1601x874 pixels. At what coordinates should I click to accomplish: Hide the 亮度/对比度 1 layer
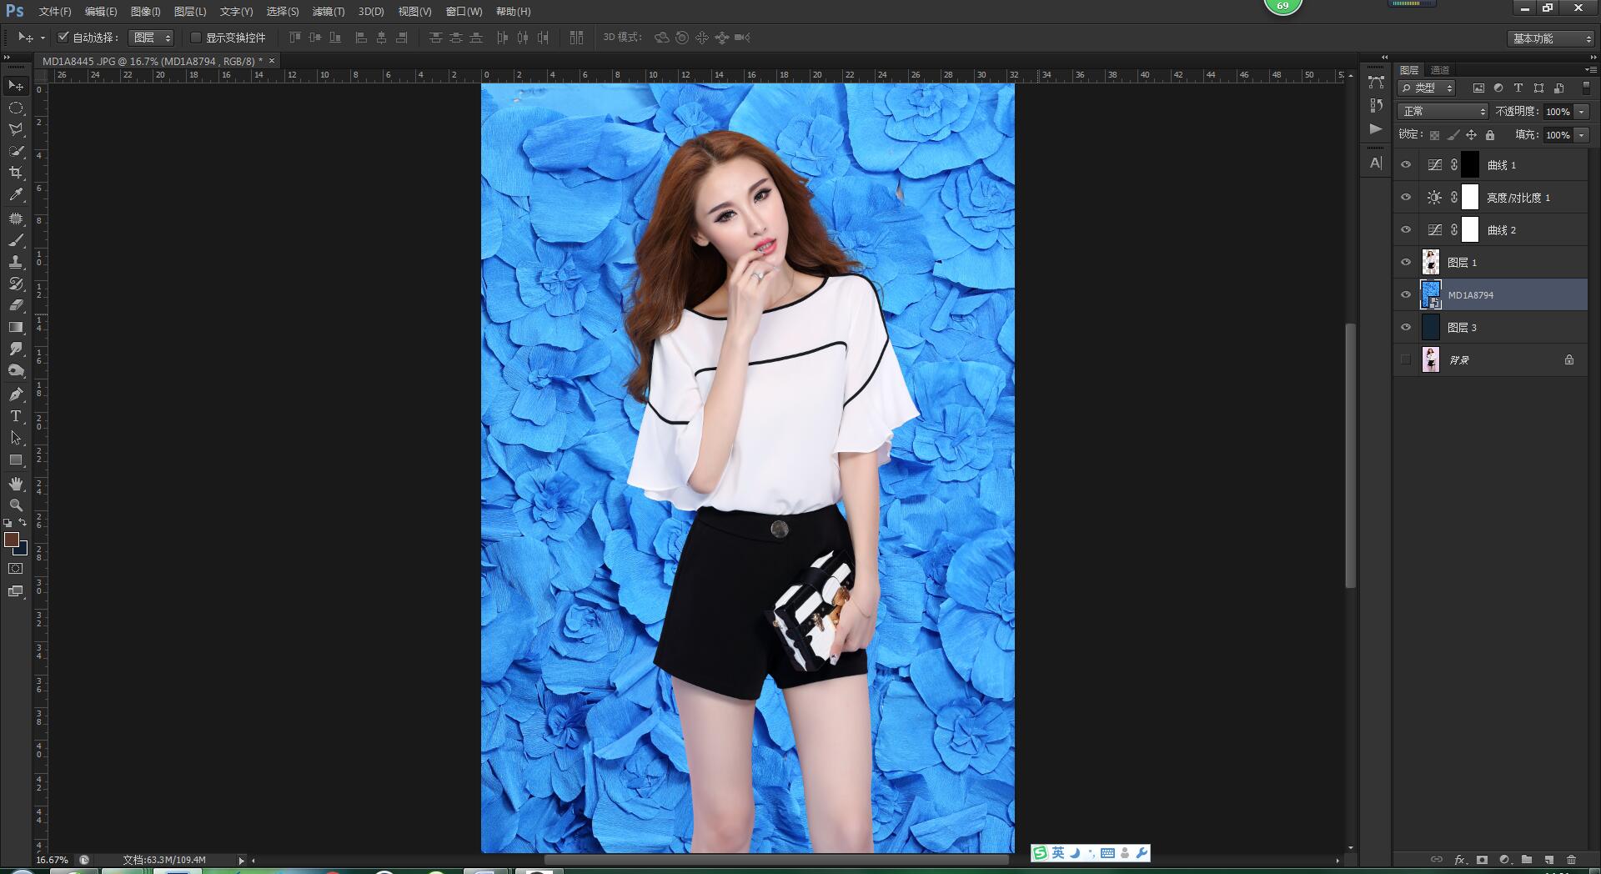tap(1406, 198)
